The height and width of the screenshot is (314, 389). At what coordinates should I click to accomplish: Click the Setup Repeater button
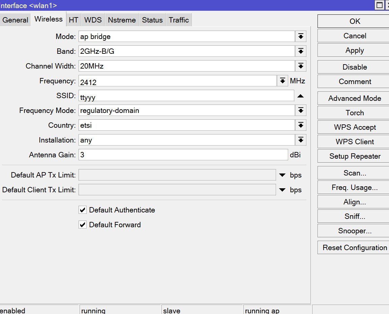point(355,156)
